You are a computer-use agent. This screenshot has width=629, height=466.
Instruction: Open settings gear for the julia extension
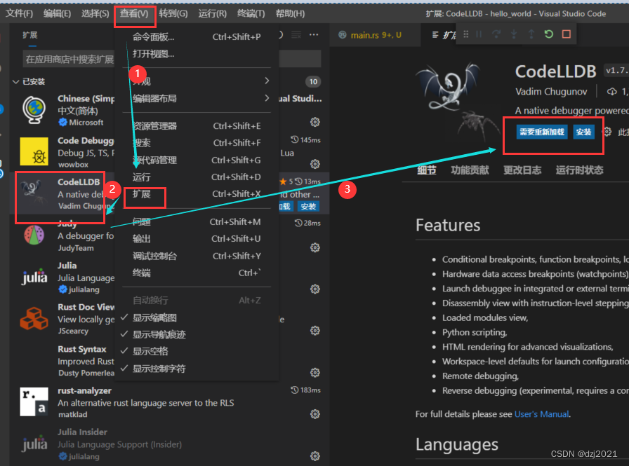314,289
